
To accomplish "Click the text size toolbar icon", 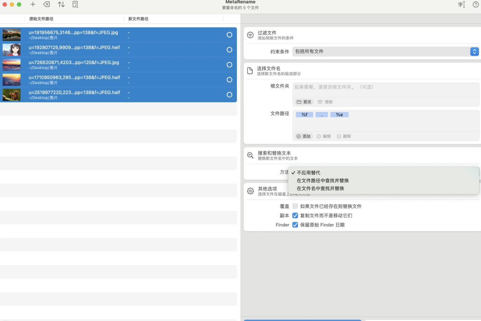I will [x=461, y=4].
